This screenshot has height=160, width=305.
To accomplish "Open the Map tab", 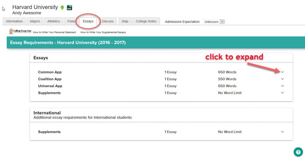I will coord(125,21).
